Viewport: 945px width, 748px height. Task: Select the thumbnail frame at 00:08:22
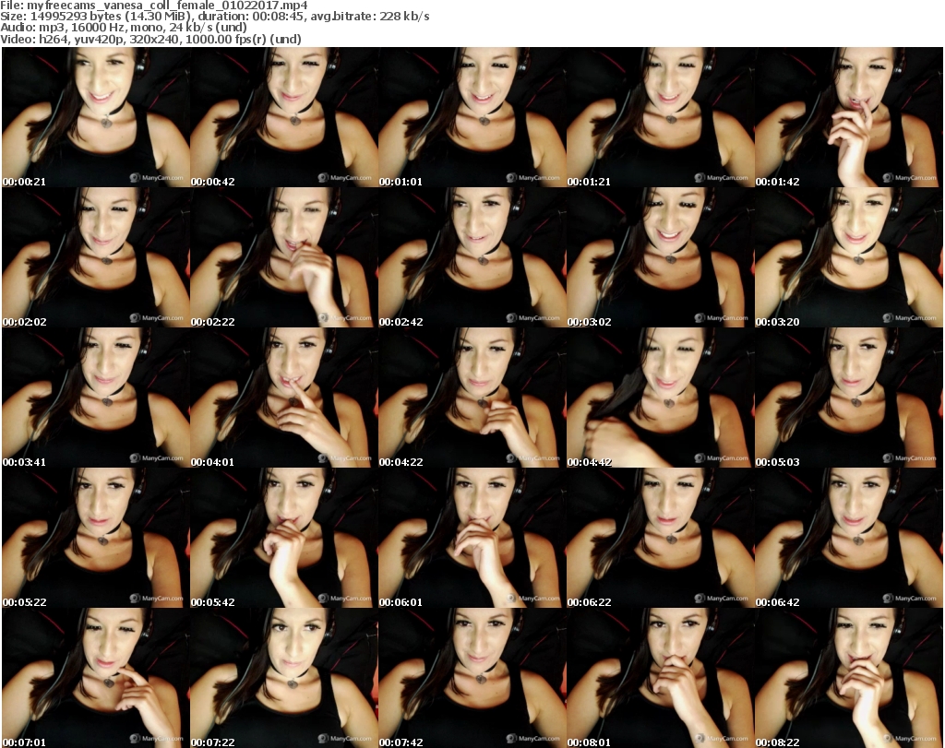click(x=849, y=678)
